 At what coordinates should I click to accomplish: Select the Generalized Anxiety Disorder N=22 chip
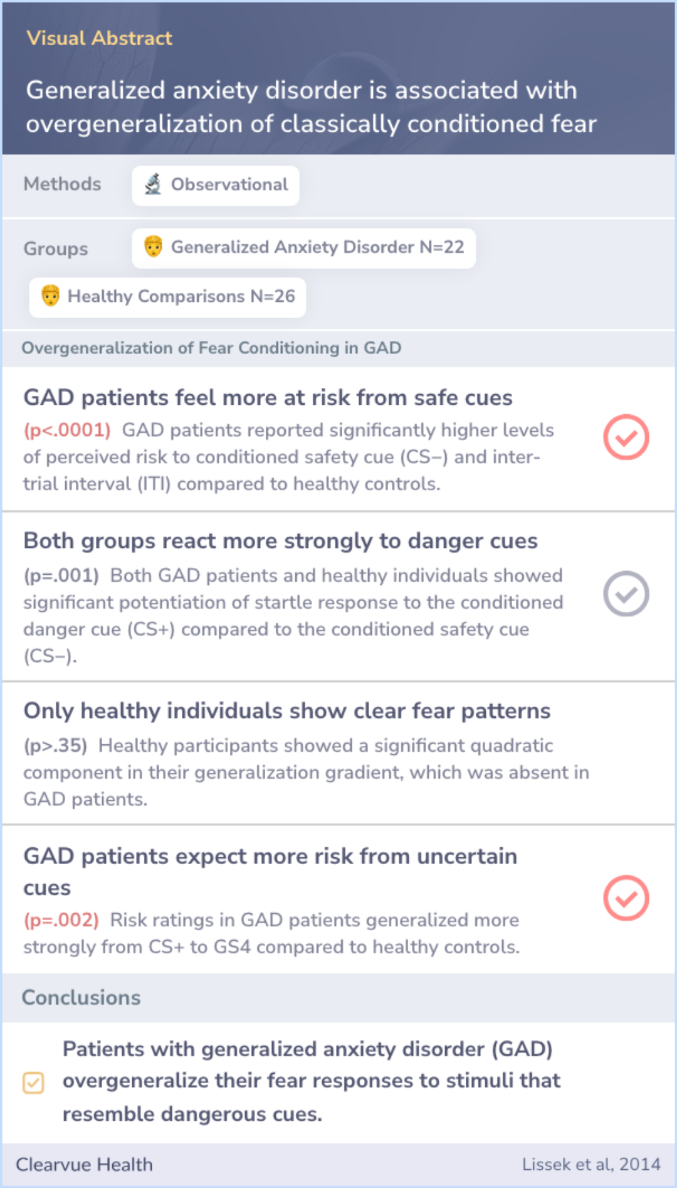click(x=304, y=248)
